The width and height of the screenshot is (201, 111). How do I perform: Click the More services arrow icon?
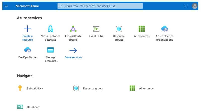(x=73, y=50)
